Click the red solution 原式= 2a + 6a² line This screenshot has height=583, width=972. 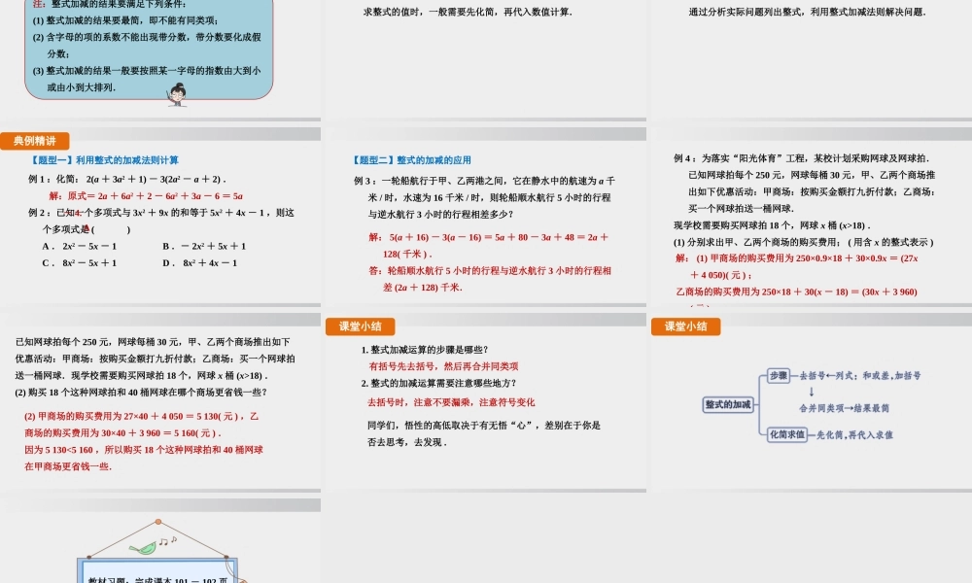pos(146,195)
